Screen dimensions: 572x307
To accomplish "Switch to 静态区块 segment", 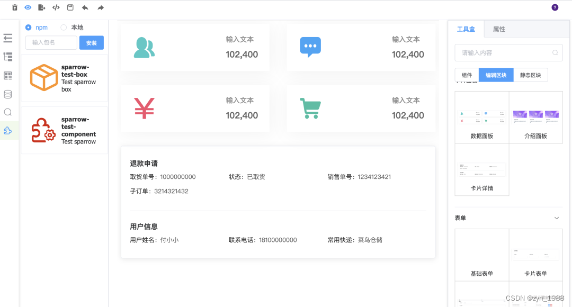I will click(532, 75).
